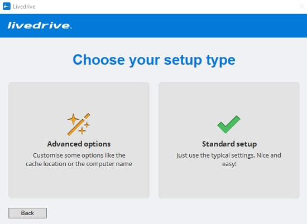This screenshot has height=224, width=307.
Task: Click the Livedrive app icon in title bar
Action: (x=7, y=6)
